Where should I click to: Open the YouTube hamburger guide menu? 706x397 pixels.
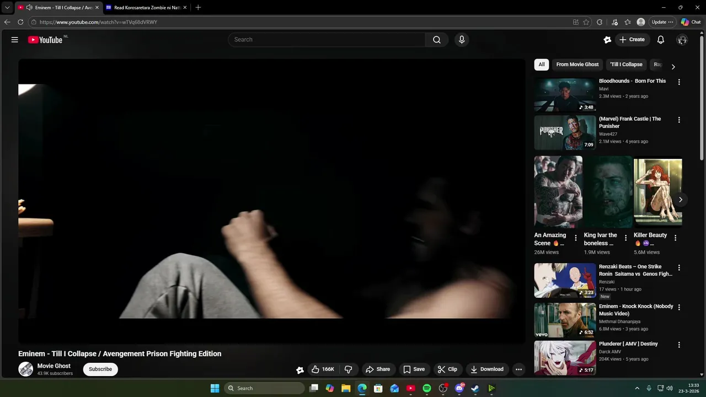pos(15,40)
